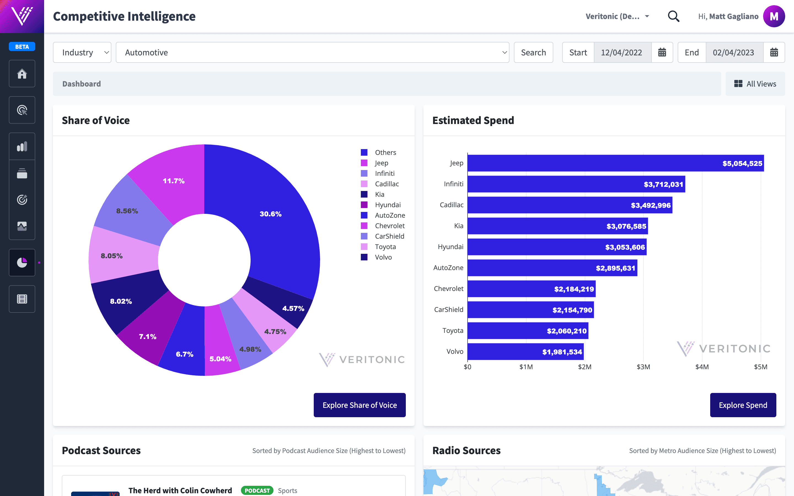Screen dimensions: 794x496
Task: Open the End date calendar icon
Action: point(774,52)
